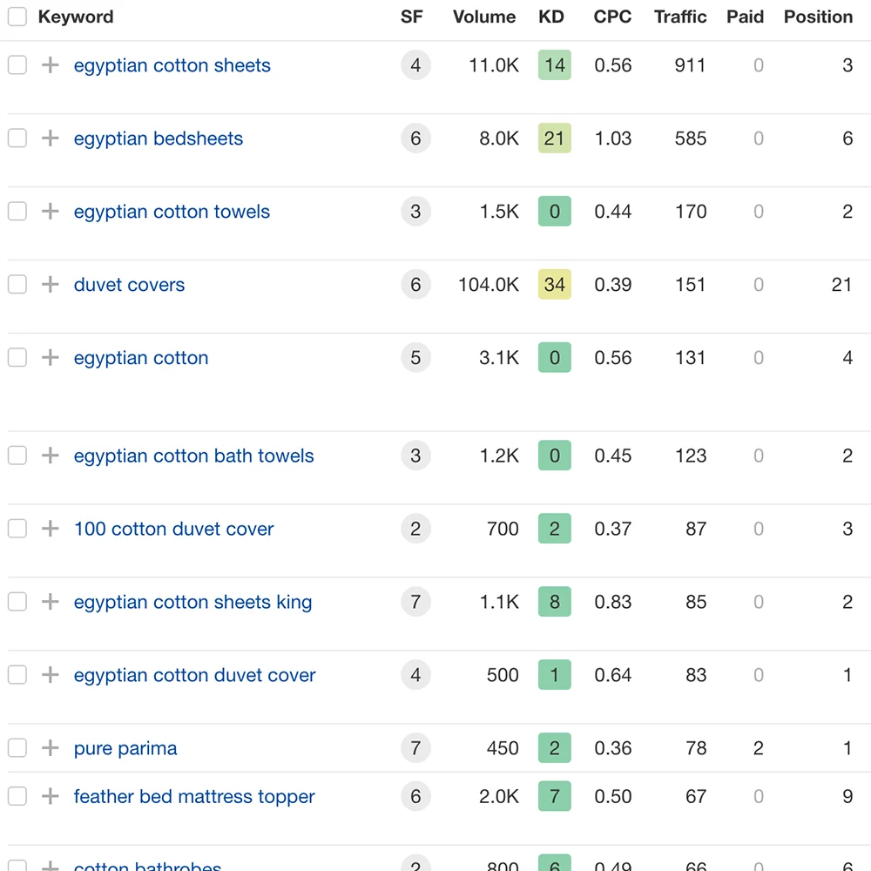Click SF badge 7 for egyptian cotton sheets king
Screen dimensions: 871x871
click(x=415, y=602)
